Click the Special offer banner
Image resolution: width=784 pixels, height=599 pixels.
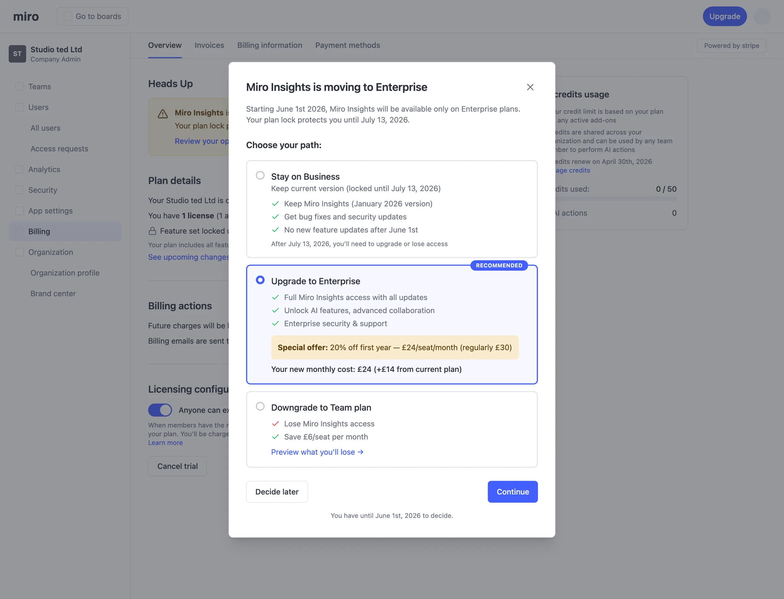click(x=395, y=347)
